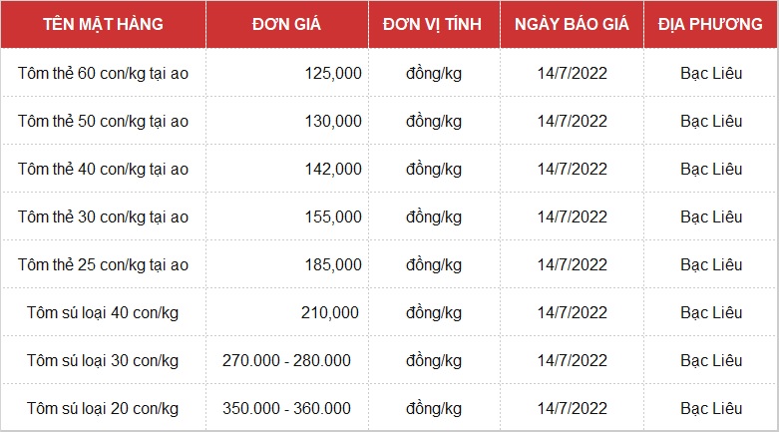This screenshot has height=432, width=779.
Task: Select the Tôm thẻ 25 con/kg tại ao cell
Action: pos(103,264)
